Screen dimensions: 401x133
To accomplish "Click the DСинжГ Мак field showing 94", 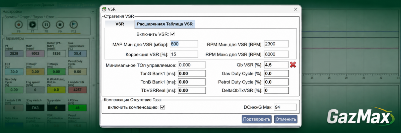I will [x=285, y=107].
